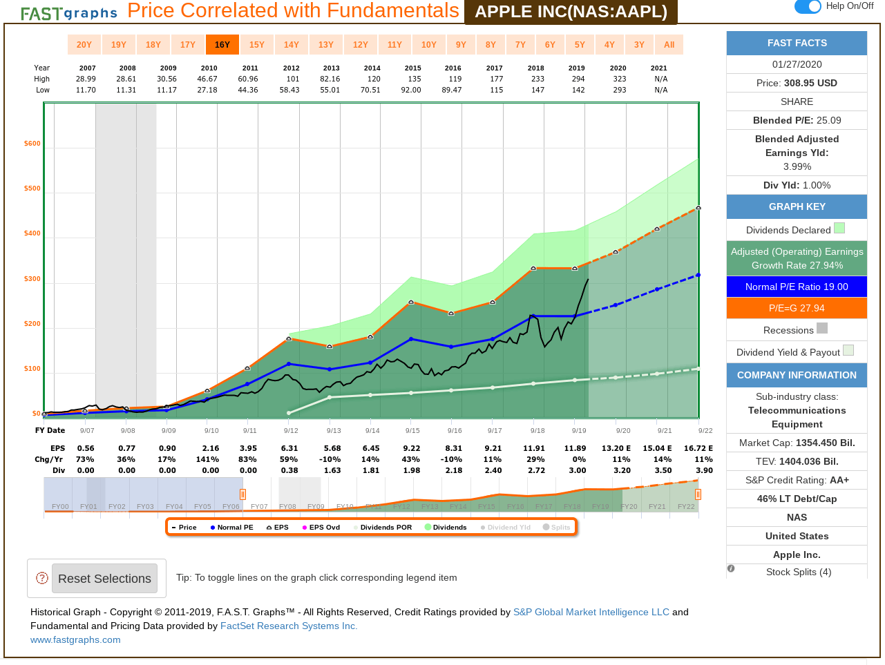Toggle the Help On/Off switch

(x=807, y=6)
